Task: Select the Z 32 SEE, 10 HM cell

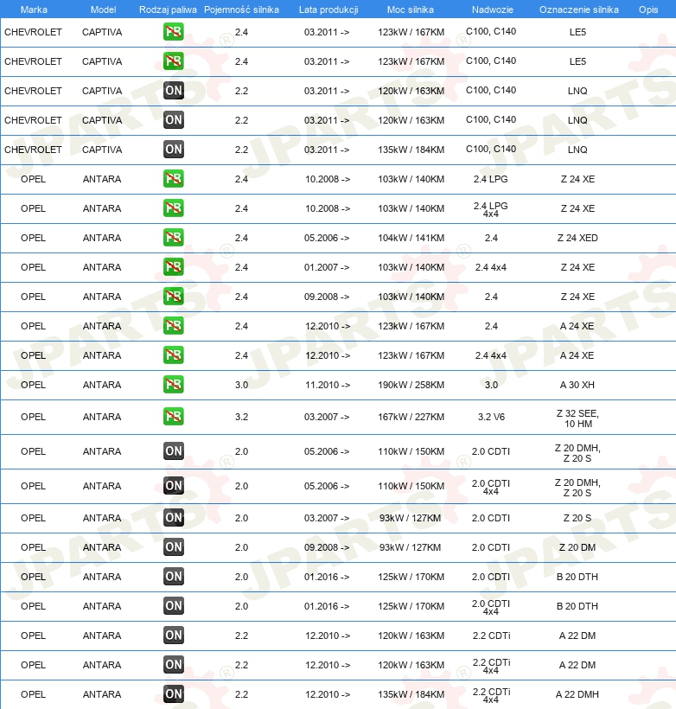Action: tap(577, 418)
